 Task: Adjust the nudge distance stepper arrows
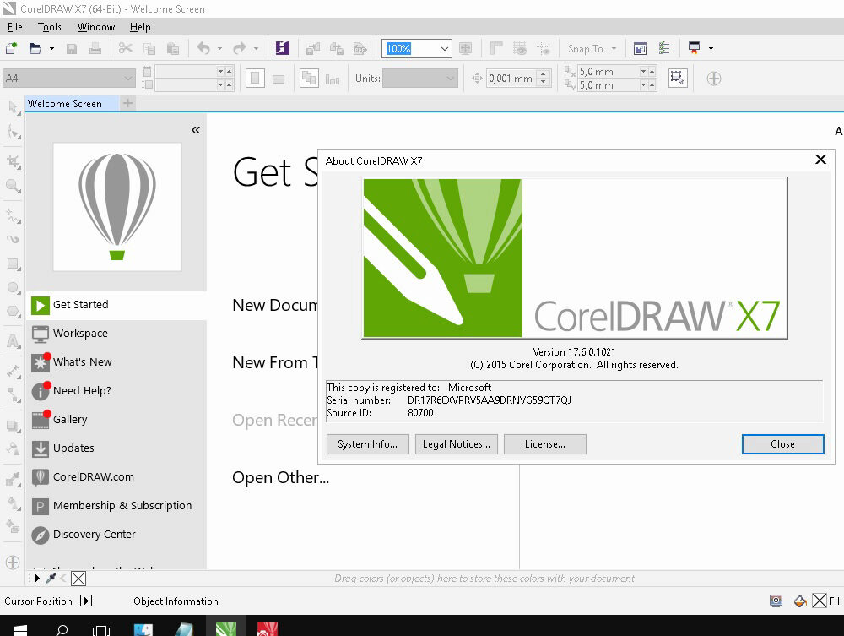544,78
